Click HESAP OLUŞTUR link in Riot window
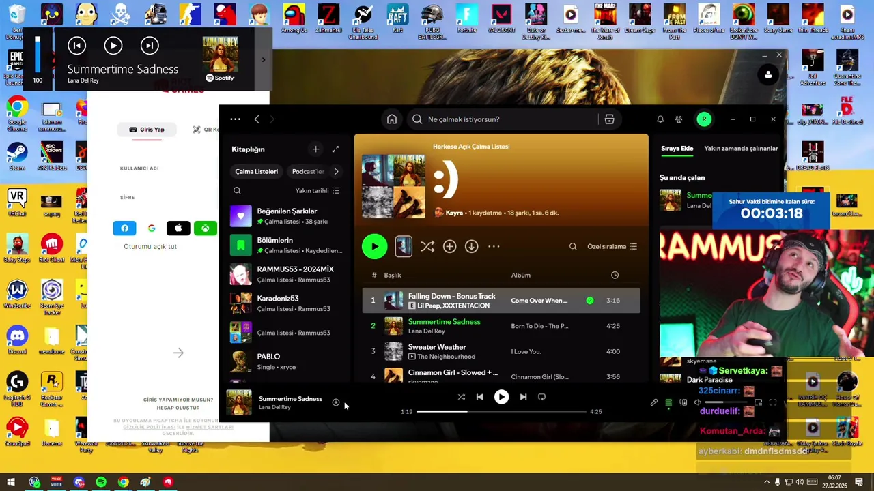 coord(178,408)
